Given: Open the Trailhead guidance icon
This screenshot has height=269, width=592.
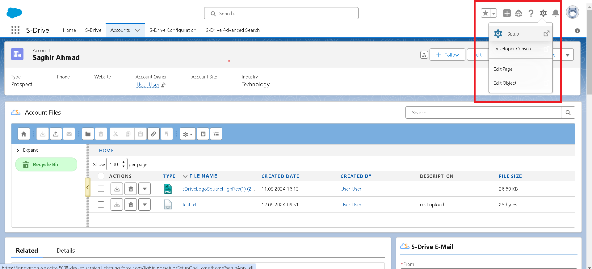Looking at the screenshot, I should [x=519, y=13].
